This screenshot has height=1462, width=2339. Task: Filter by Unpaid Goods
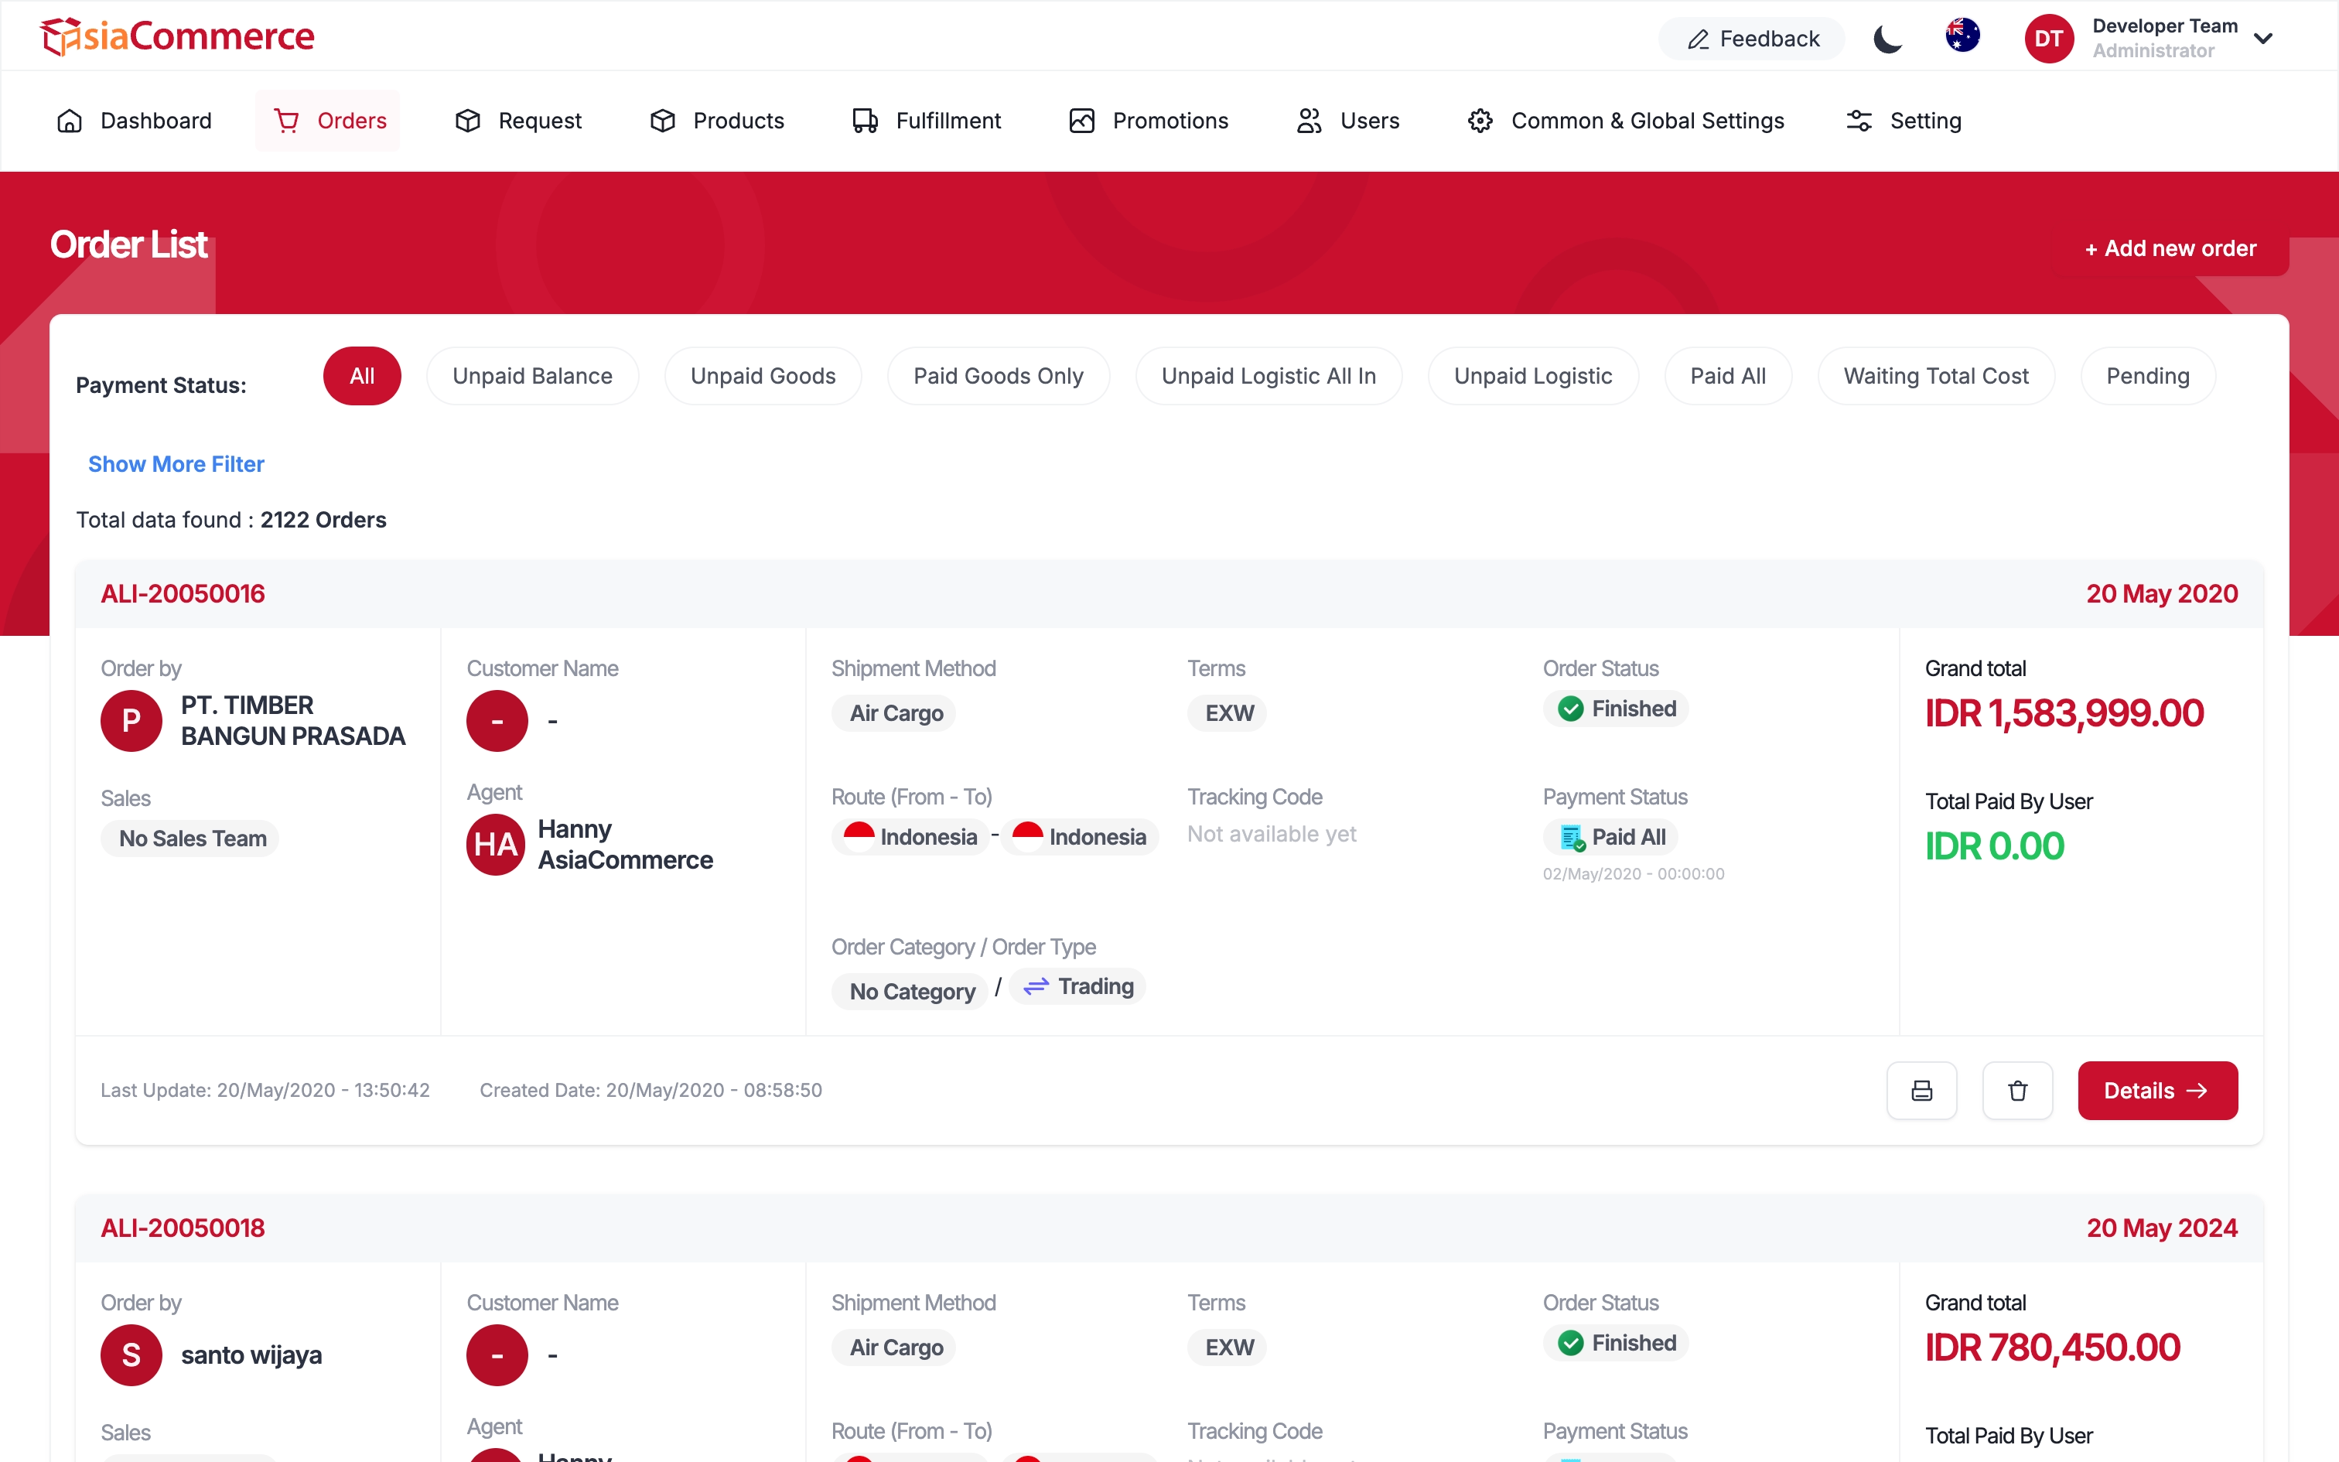pyautogui.click(x=763, y=376)
